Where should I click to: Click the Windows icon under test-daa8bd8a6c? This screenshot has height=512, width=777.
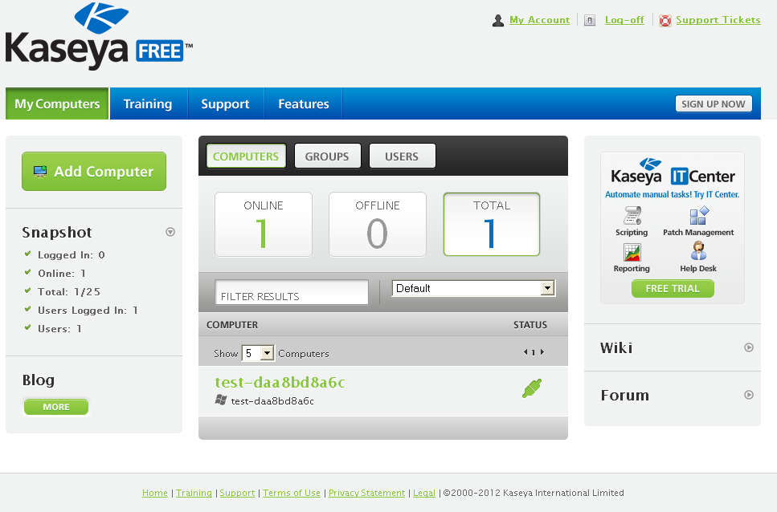click(x=221, y=400)
